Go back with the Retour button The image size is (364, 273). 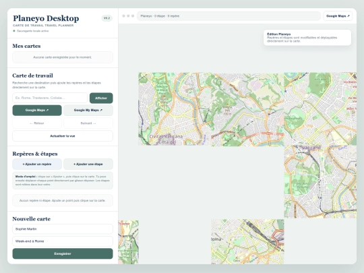pos(37,123)
